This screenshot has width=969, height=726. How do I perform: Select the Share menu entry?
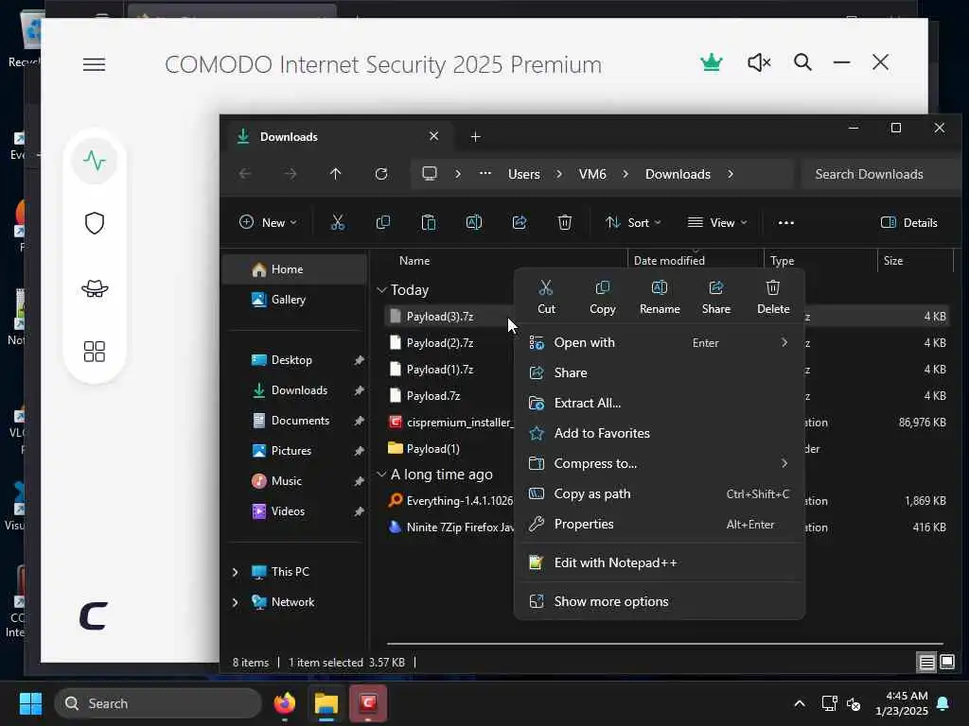660,372
